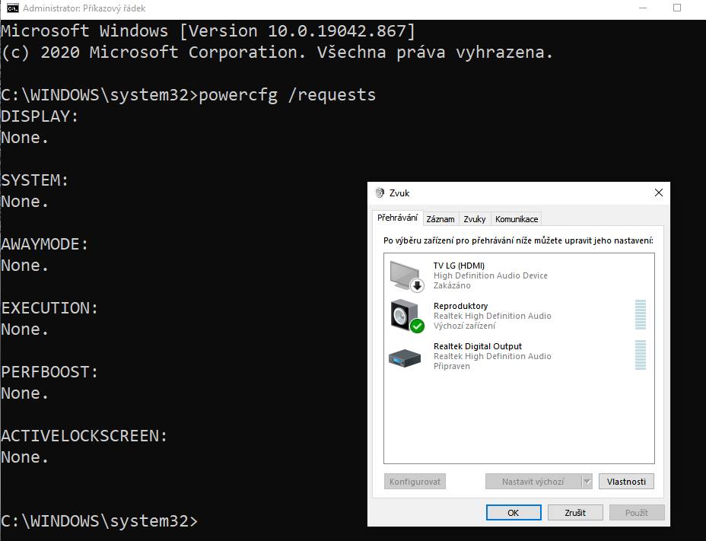
Task: Click the 'SYSTEM:' heading in Command Prompt
Action: click(x=35, y=180)
